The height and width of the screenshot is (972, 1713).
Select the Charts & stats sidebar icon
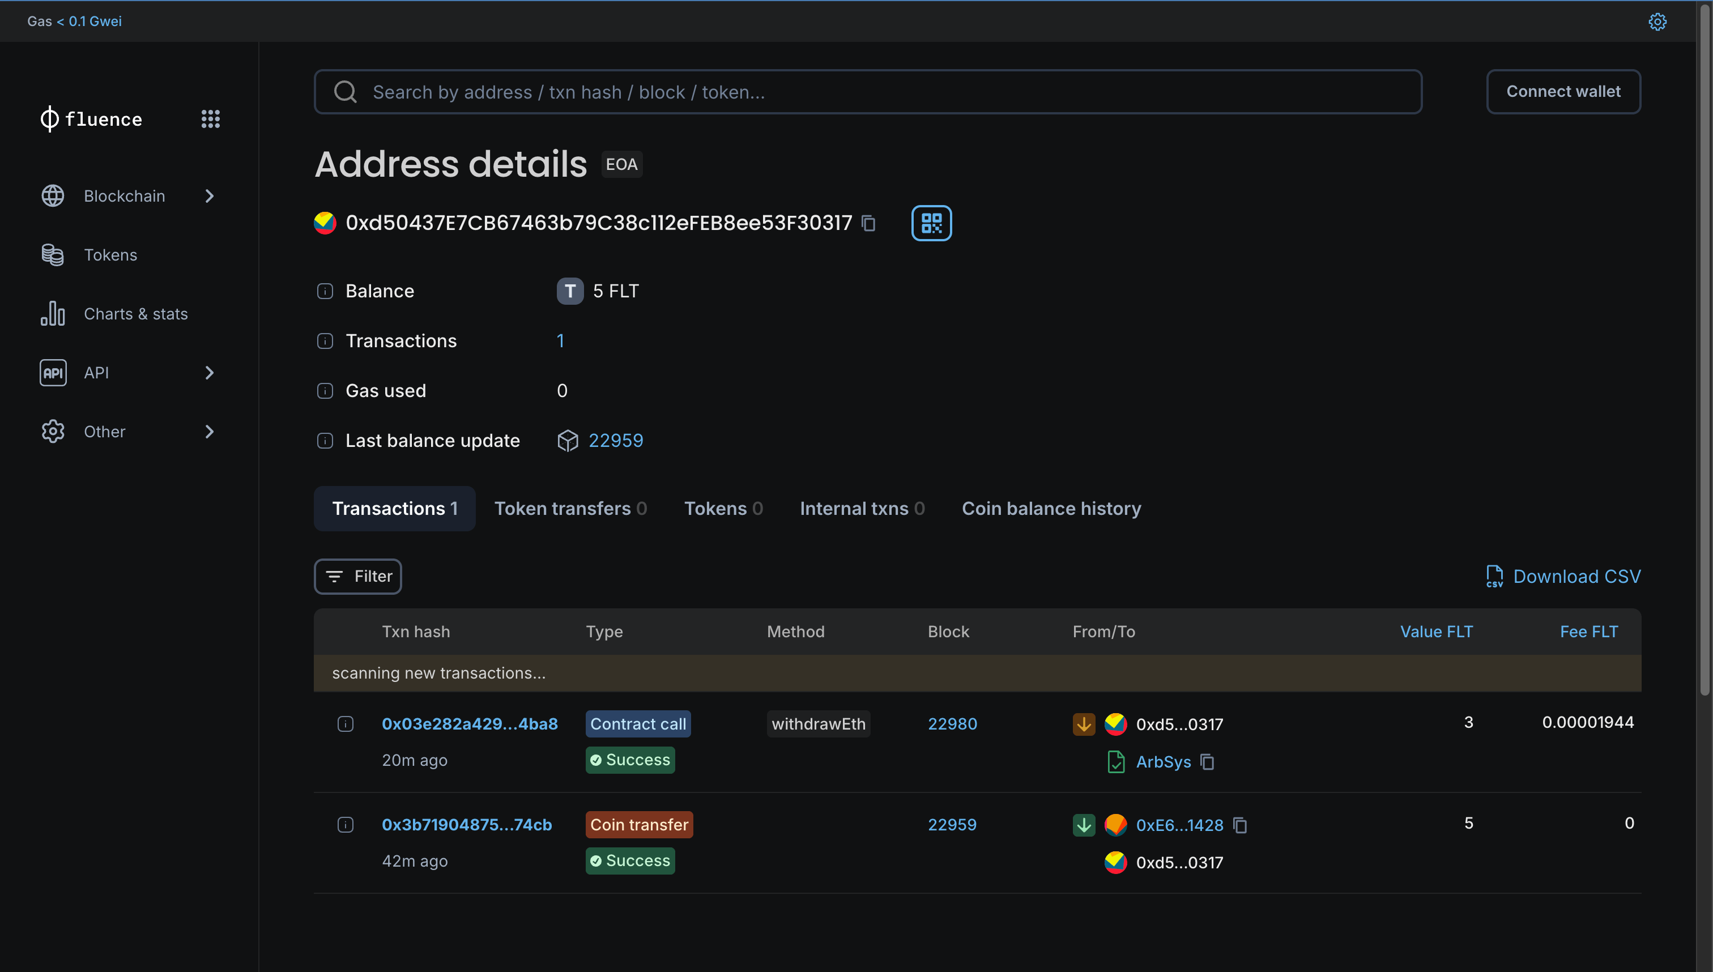[53, 313]
